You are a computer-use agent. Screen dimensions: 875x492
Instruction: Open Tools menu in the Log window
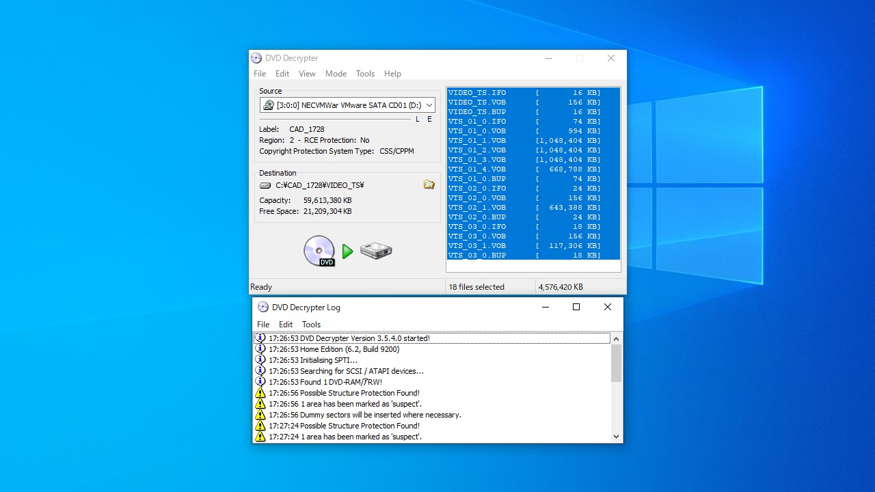click(x=311, y=325)
